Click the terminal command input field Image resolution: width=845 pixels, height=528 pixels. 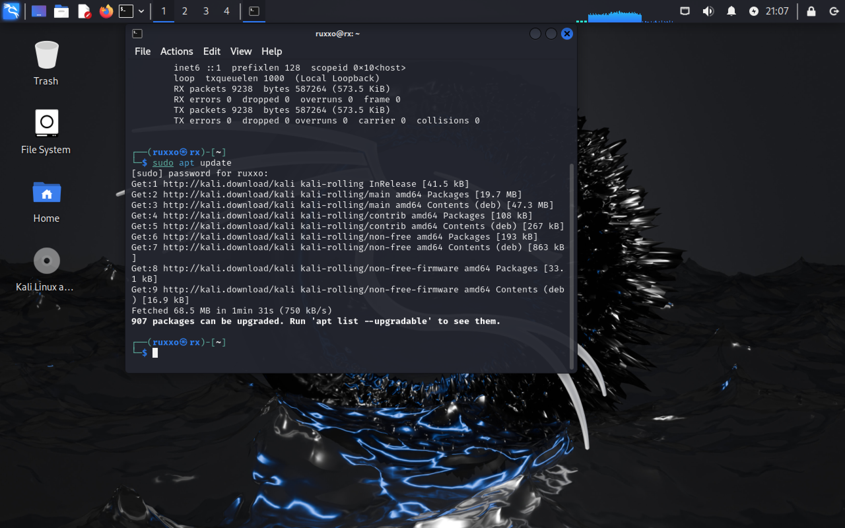[x=156, y=353]
